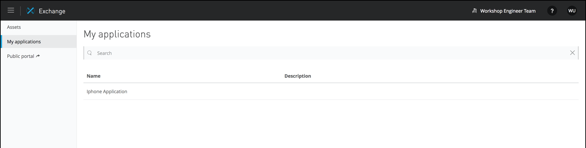The image size is (586, 148).
Task: Focus the Search applications field
Action: [x=331, y=53]
